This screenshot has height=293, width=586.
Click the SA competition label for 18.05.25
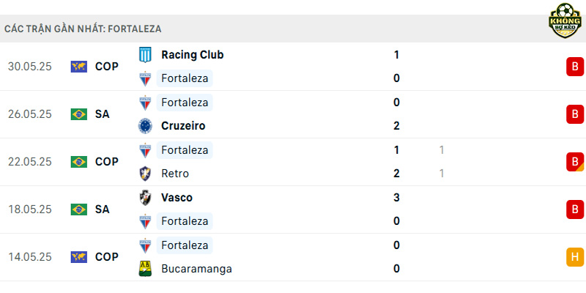[x=102, y=209]
